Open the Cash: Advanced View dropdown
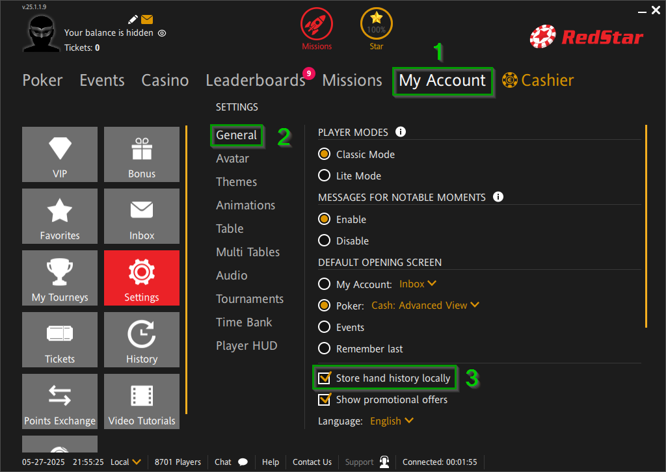Image resolution: width=666 pixels, height=472 pixels. [x=425, y=305]
